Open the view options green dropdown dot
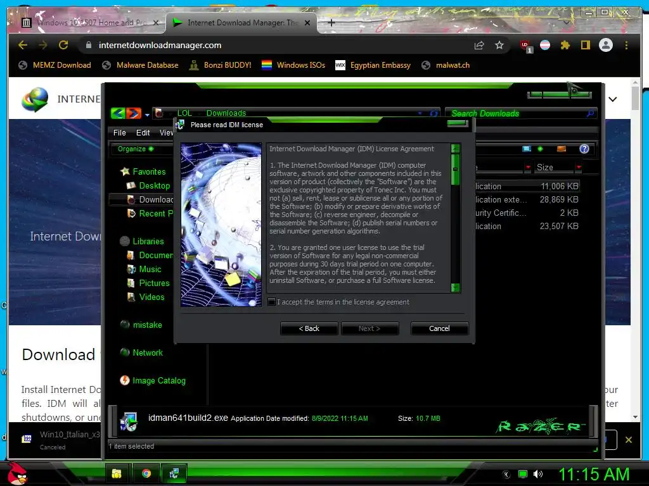Screen dimensions: 649x486 540,149
